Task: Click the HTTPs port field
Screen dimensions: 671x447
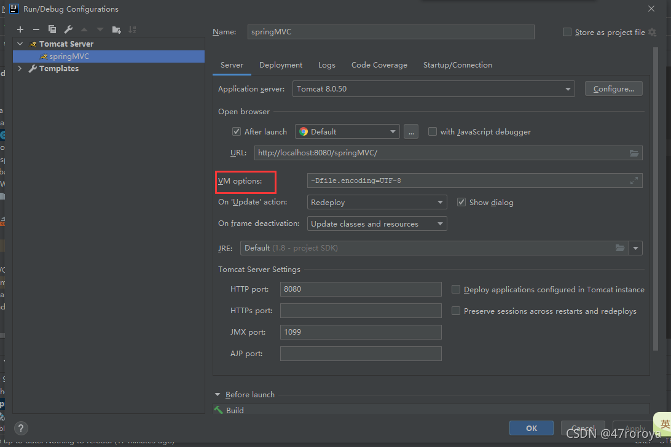Action: point(361,311)
